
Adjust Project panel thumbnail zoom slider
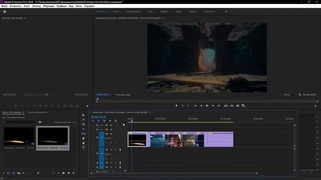28,173
